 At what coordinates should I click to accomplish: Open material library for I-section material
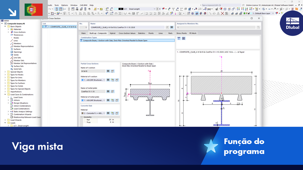[x=108, y=80]
